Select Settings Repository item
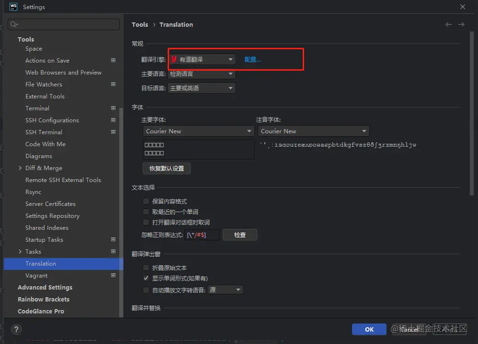This screenshot has height=344, width=478. pos(52,215)
